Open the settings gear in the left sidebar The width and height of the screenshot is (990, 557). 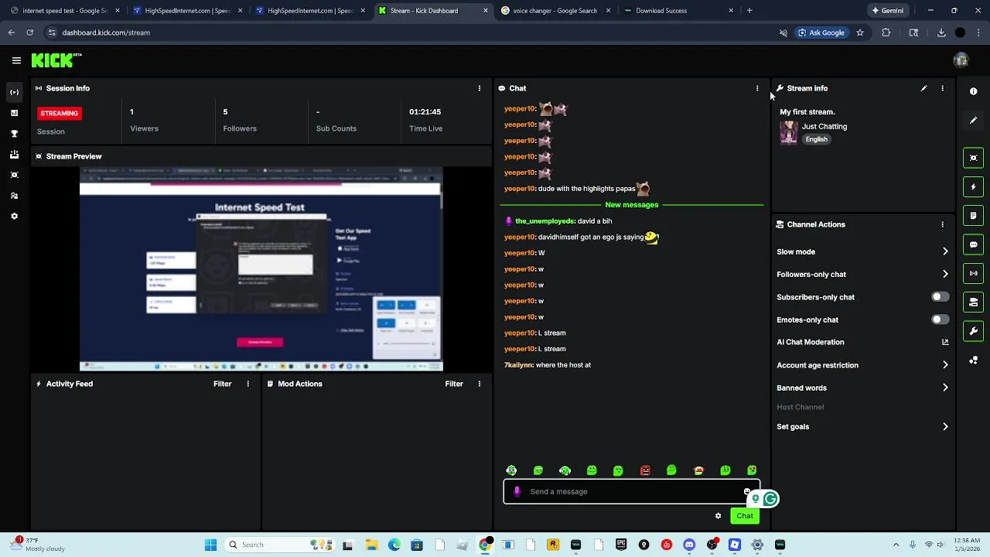coord(14,217)
